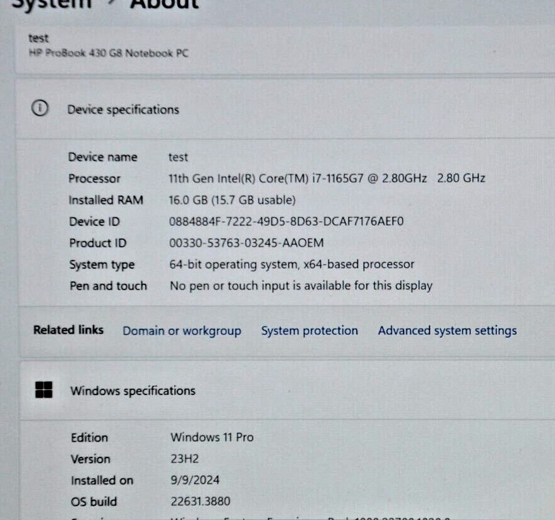
Task: Click the System type label
Action: click(102, 264)
